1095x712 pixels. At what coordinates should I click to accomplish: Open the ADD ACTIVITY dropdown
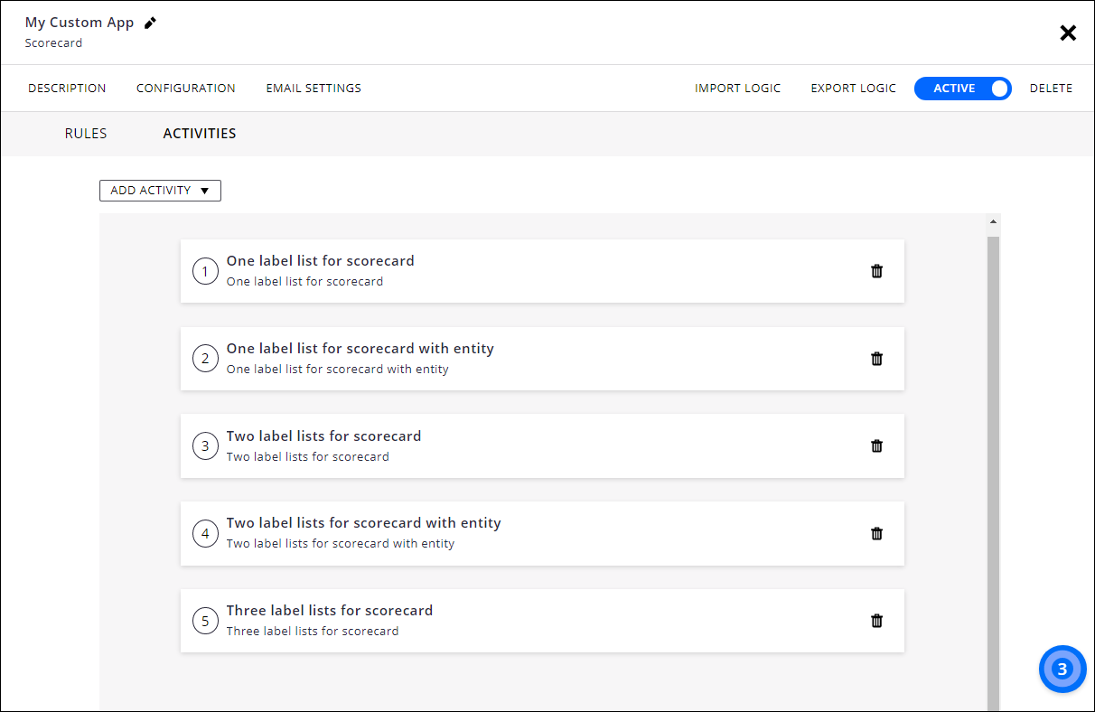coord(160,191)
